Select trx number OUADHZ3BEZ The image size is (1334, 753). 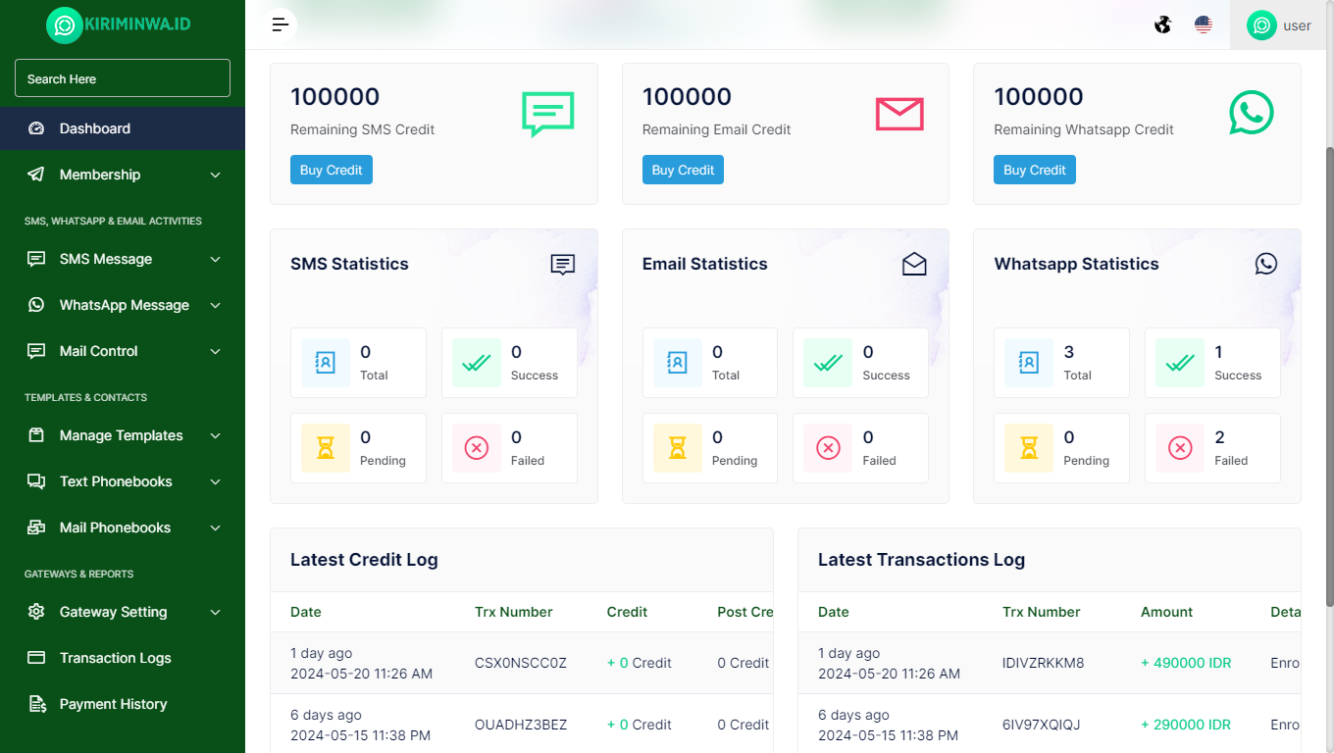tap(521, 725)
